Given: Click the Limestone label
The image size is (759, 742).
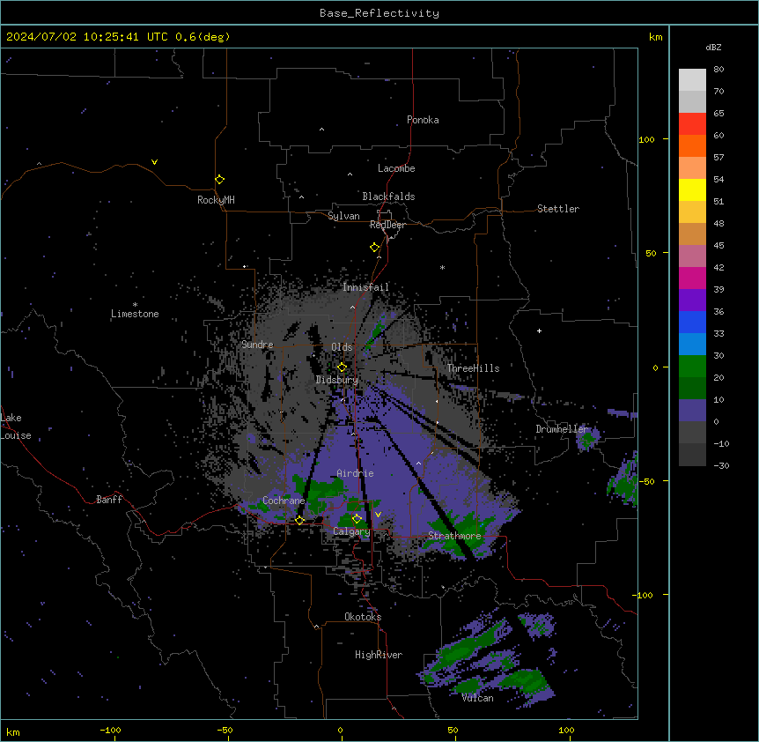Looking at the screenshot, I should (x=135, y=314).
